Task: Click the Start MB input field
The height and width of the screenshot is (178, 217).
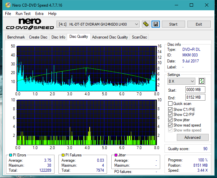Action: click(195, 90)
